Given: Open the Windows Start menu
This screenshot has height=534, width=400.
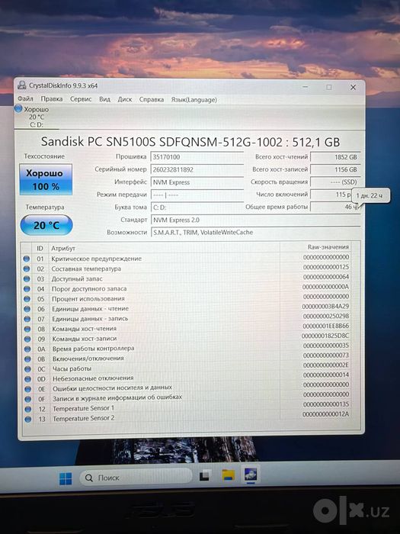Looking at the screenshot, I should (66, 478).
